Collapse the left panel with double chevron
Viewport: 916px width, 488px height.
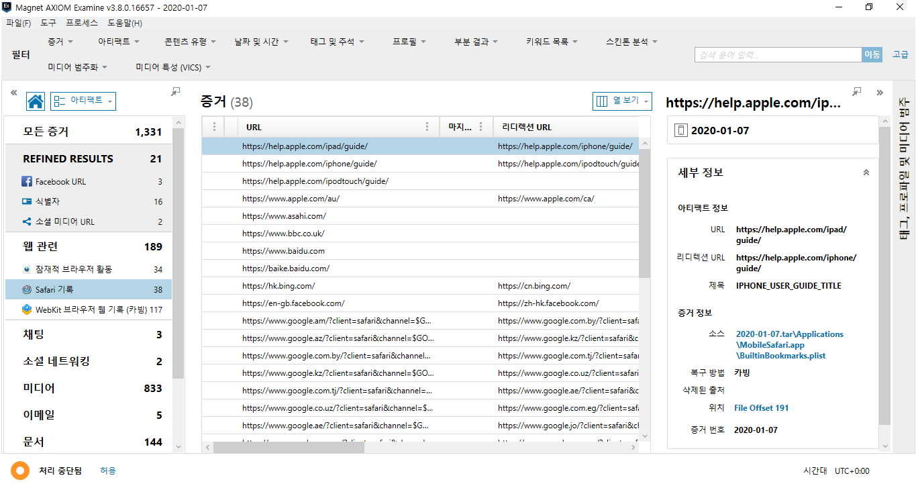[x=13, y=93]
